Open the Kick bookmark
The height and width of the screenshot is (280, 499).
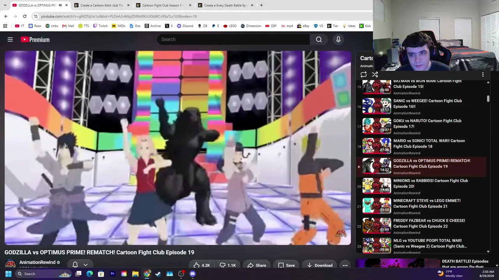pyautogui.click(x=365, y=26)
